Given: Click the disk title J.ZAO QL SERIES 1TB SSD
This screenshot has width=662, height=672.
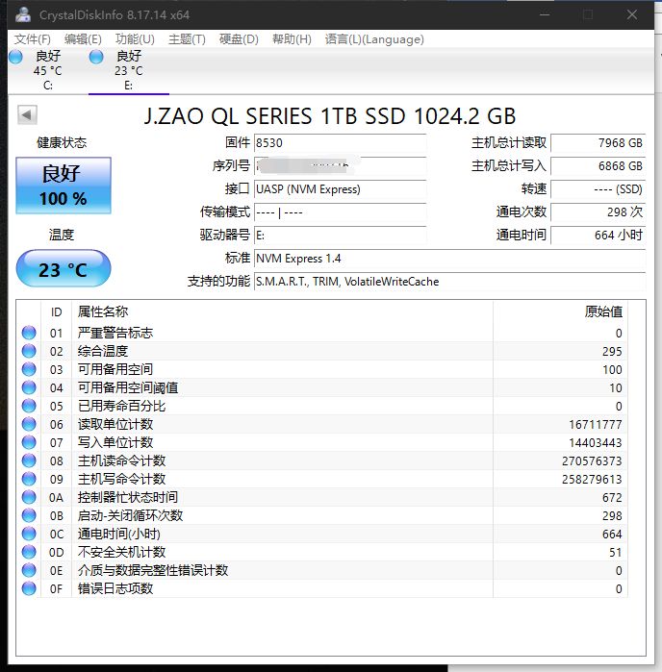Looking at the screenshot, I should pos(330,116).
